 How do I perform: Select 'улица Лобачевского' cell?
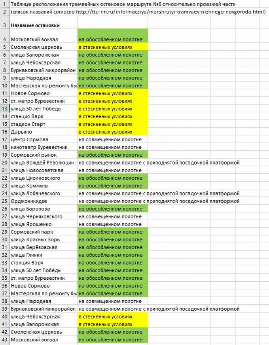point(44,193)
